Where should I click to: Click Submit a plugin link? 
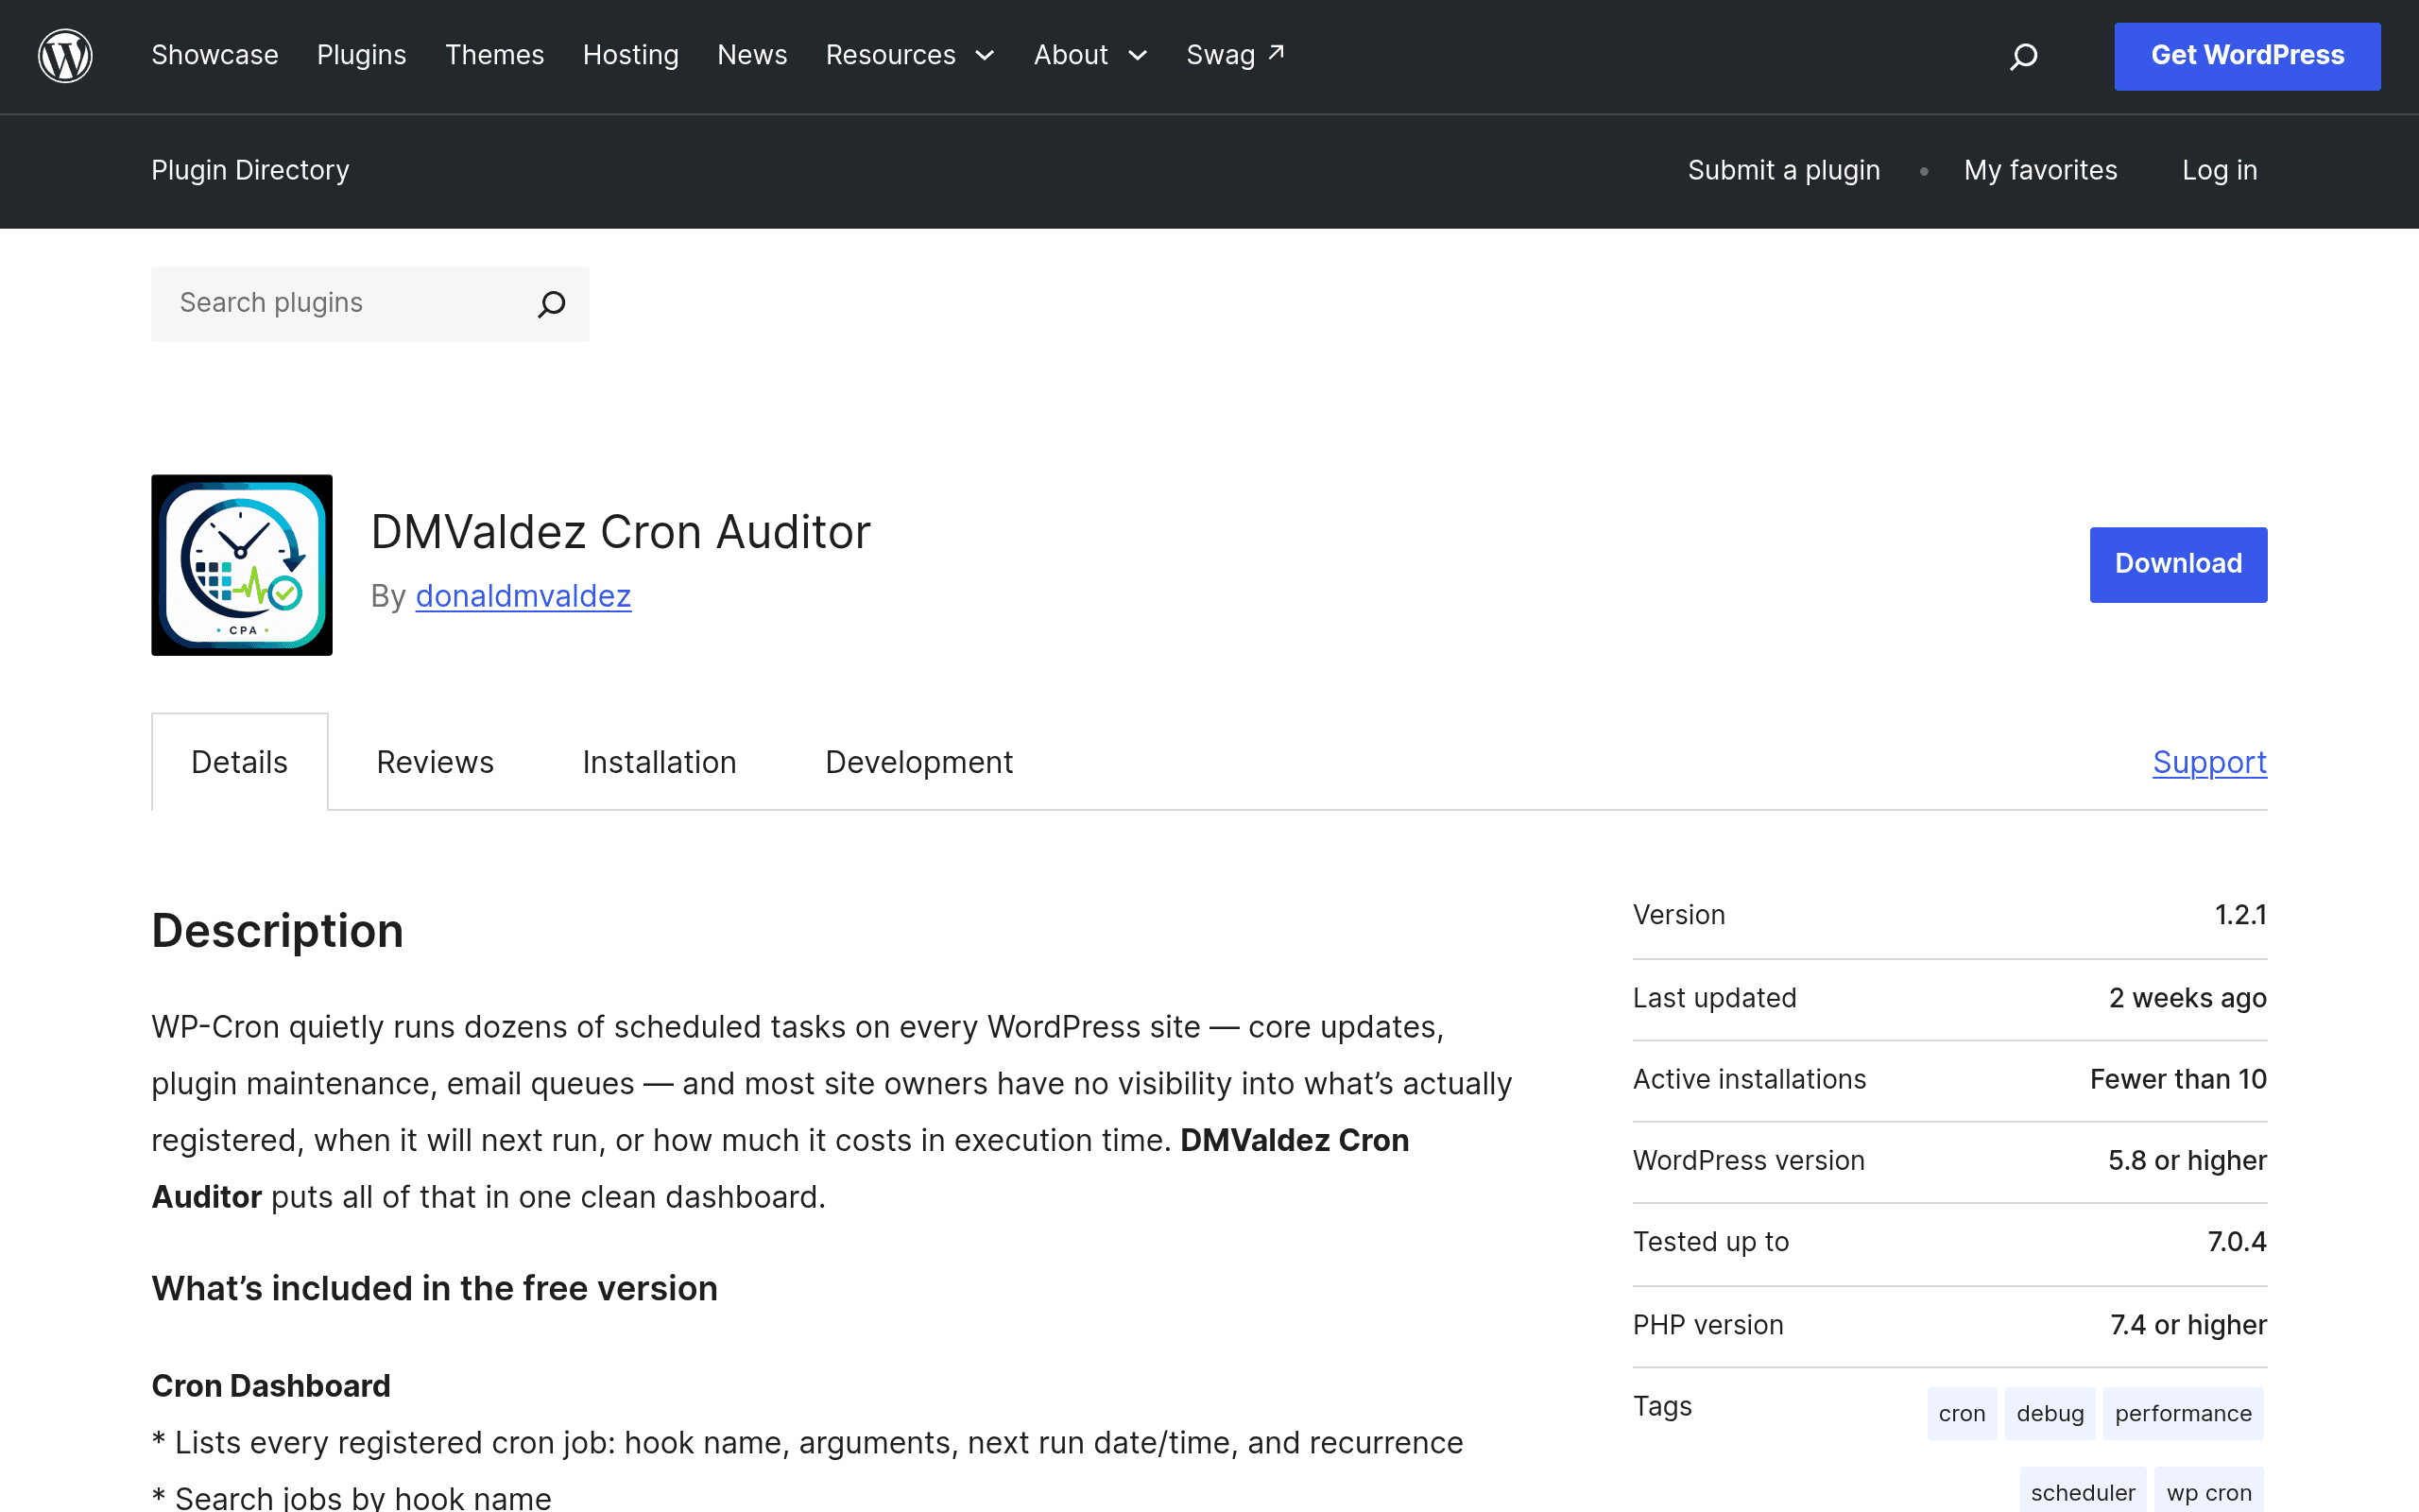point(1784,170)
